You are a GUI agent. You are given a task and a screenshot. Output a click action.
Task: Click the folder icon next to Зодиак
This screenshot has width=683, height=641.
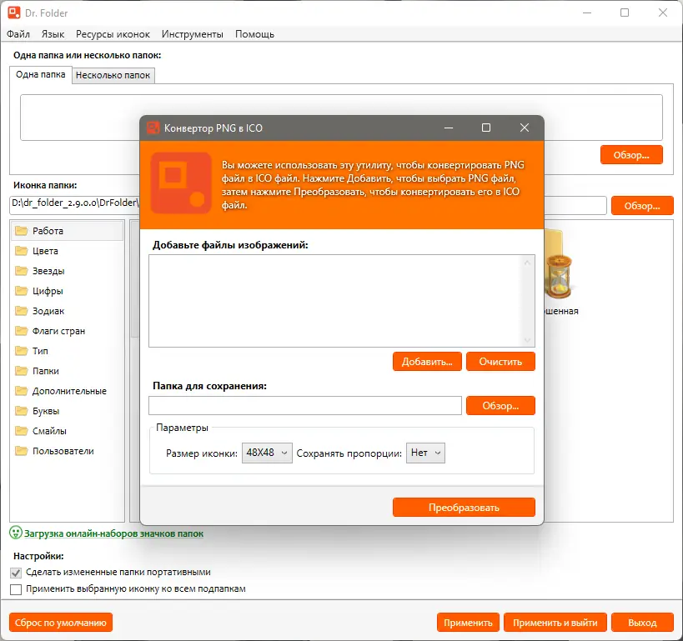[x=22, y=311]
